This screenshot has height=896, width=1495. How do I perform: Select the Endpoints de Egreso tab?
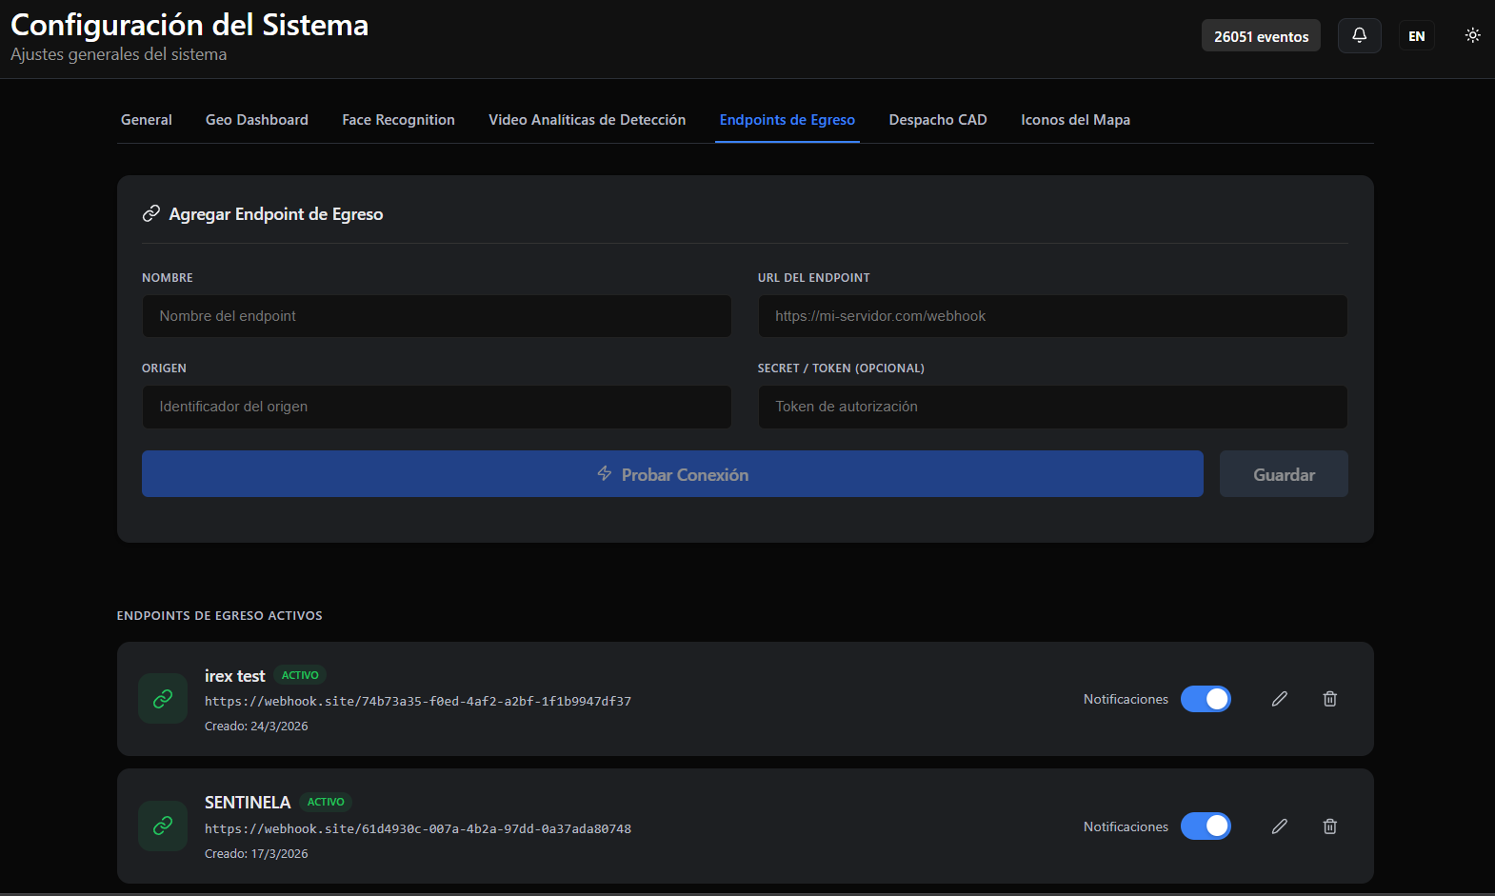(787, 120)
